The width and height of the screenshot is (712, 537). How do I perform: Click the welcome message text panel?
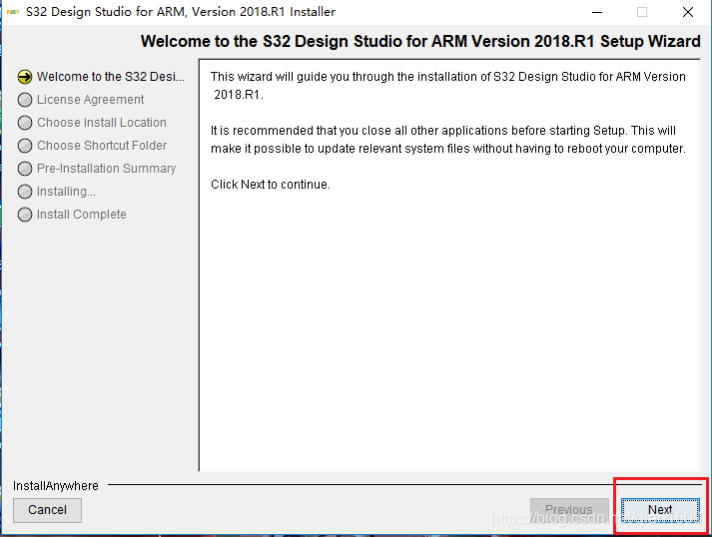point(448,299)
